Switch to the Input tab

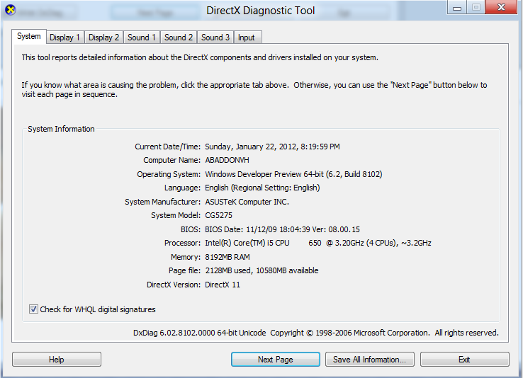pyautogui.click(x=247, y=38)
